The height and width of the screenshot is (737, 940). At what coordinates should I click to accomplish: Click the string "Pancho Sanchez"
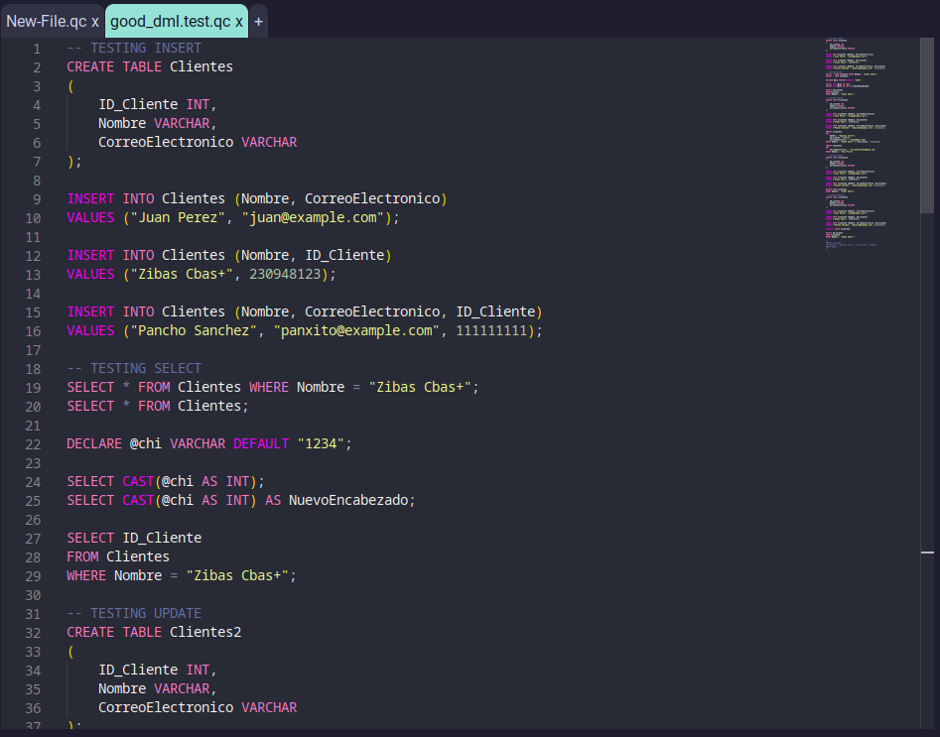pos(194,330)
